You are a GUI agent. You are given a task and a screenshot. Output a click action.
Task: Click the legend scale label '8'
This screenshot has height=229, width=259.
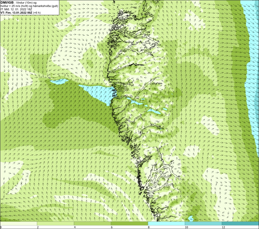(x=149, y=227)
